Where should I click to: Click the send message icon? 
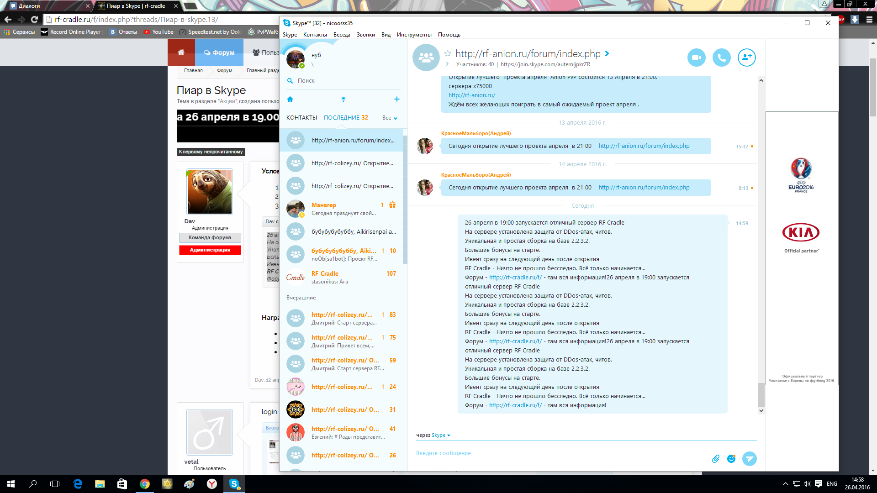coord(749,458)
